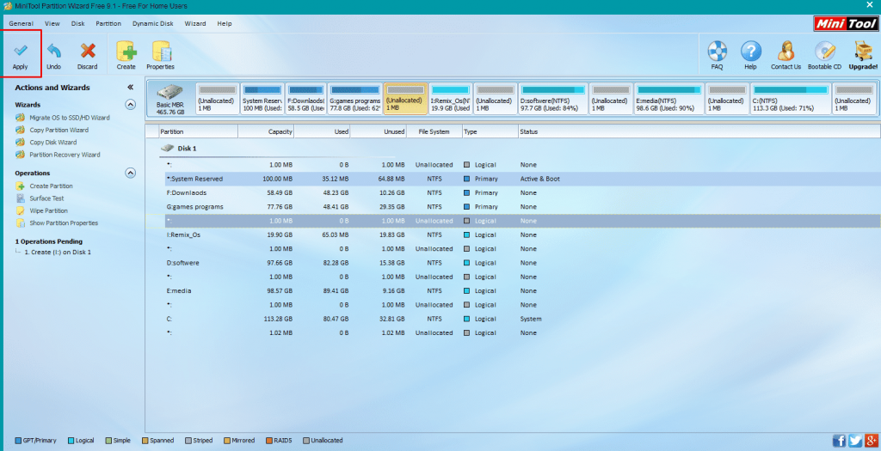Select the System Reserved block in disk map

(262, 99)
